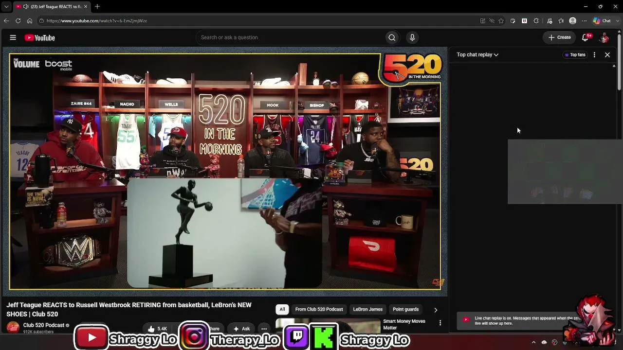Open the browser profile icon
The height and width of the screenshot is (350, 623).
tap(573, 21)
